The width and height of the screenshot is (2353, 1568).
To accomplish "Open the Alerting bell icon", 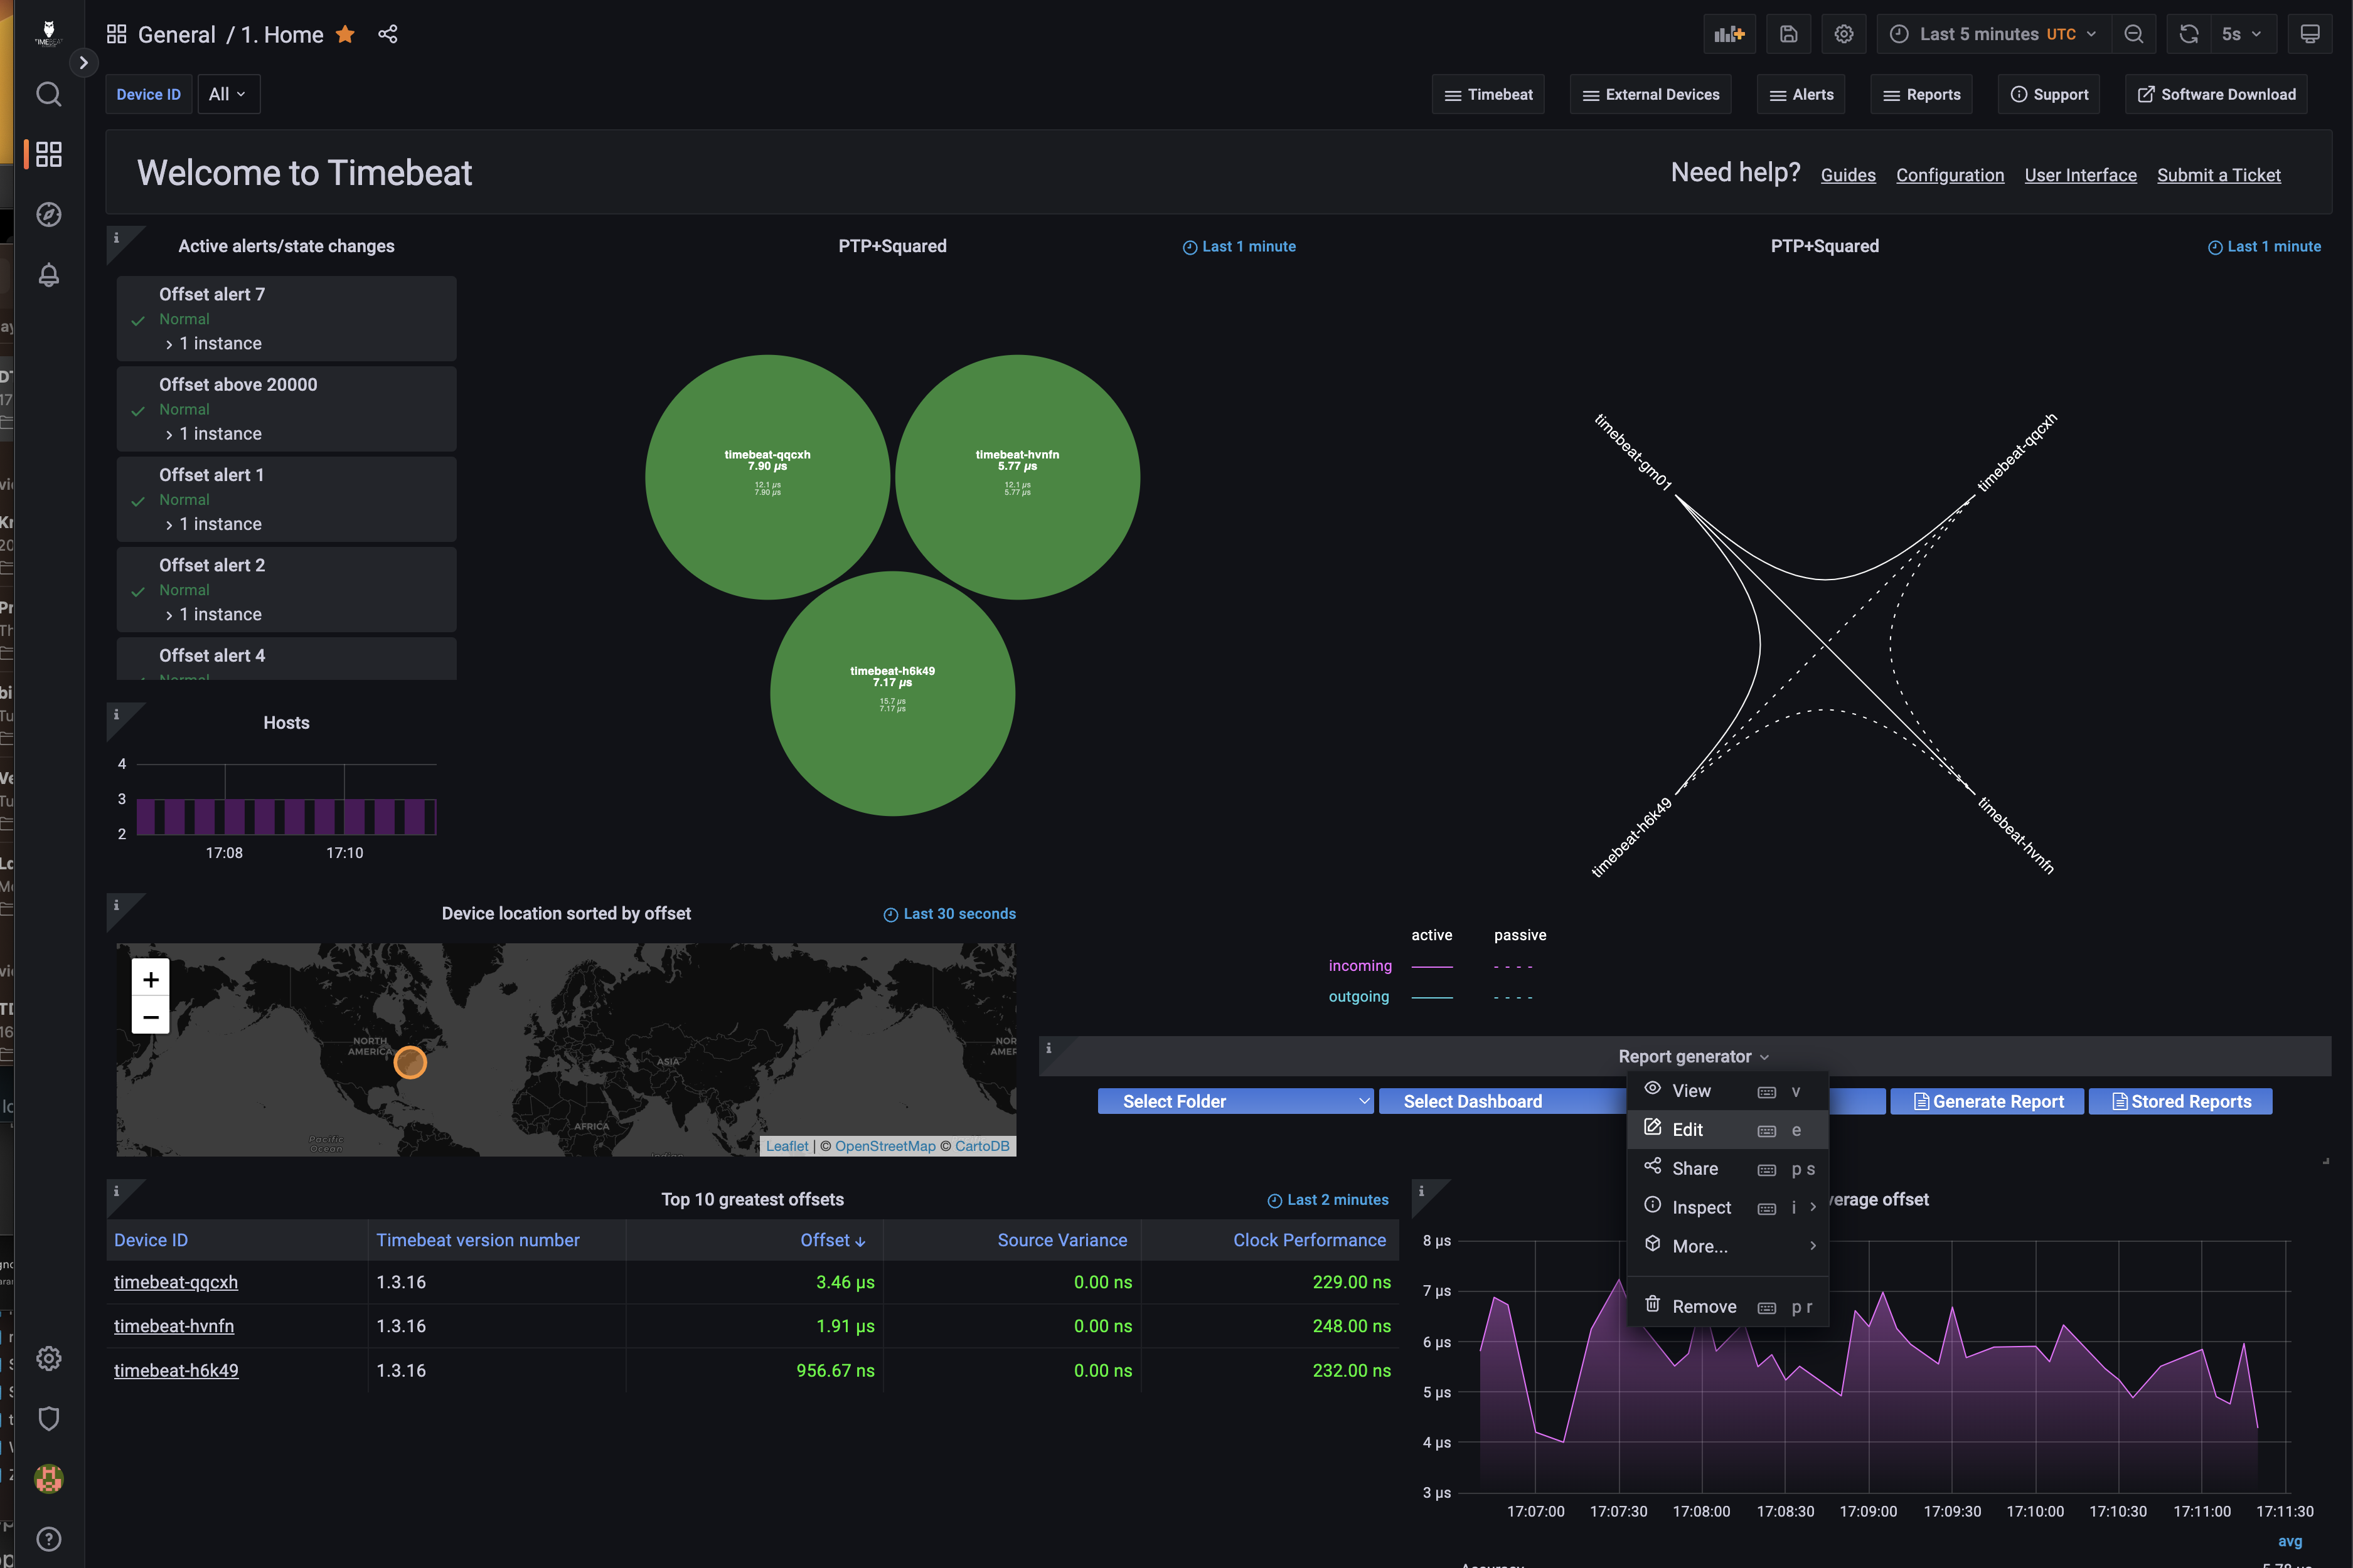I will (48, 274).
